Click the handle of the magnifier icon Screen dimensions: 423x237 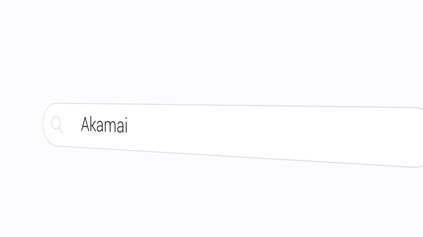(61, 131)
